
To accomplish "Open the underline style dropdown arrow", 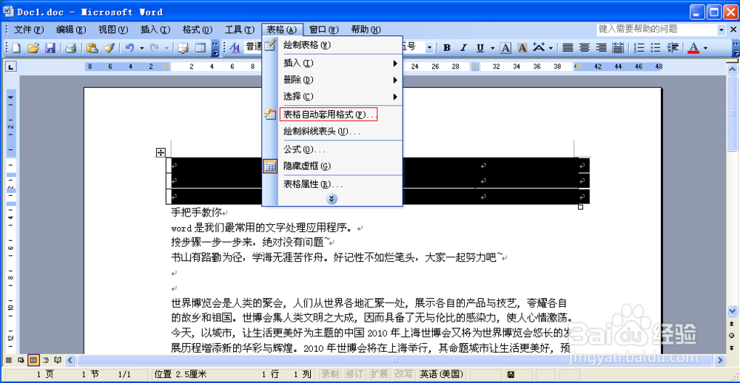I will 492,47.
